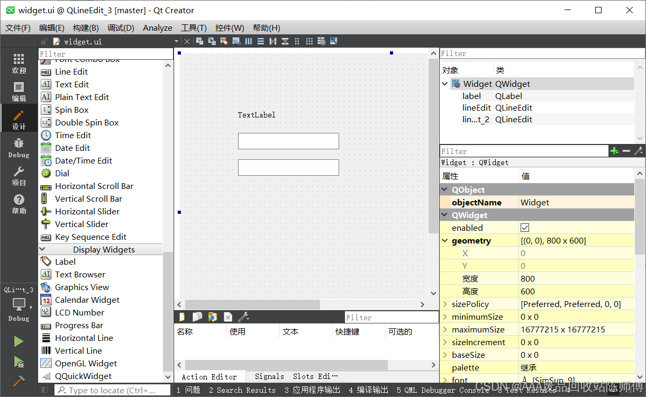Open the 项目 (Projects) mode
This screenshot has width=646, height=397.
pos(19,176)
